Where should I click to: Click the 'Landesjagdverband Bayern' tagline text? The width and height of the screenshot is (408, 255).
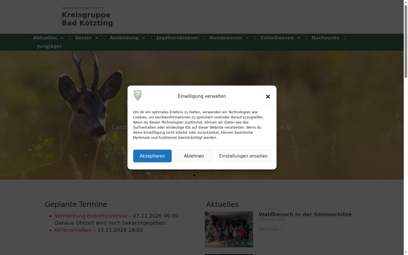coord(83,8)
